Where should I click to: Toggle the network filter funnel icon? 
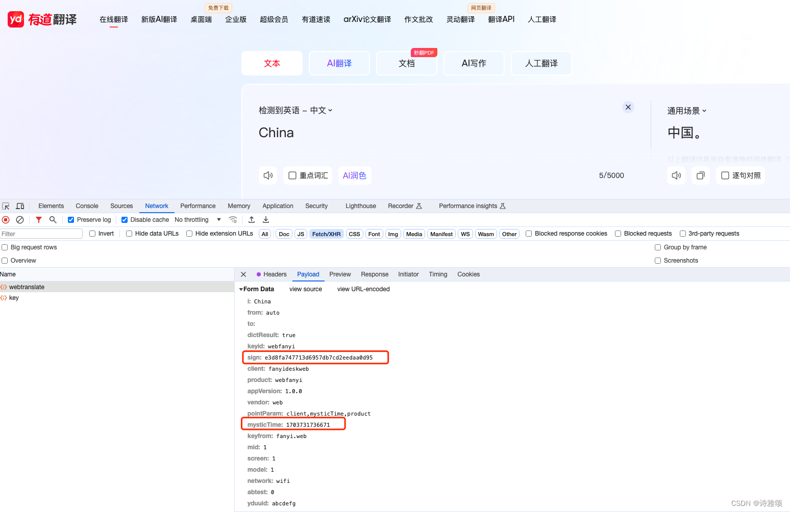(x=39, y=220)
